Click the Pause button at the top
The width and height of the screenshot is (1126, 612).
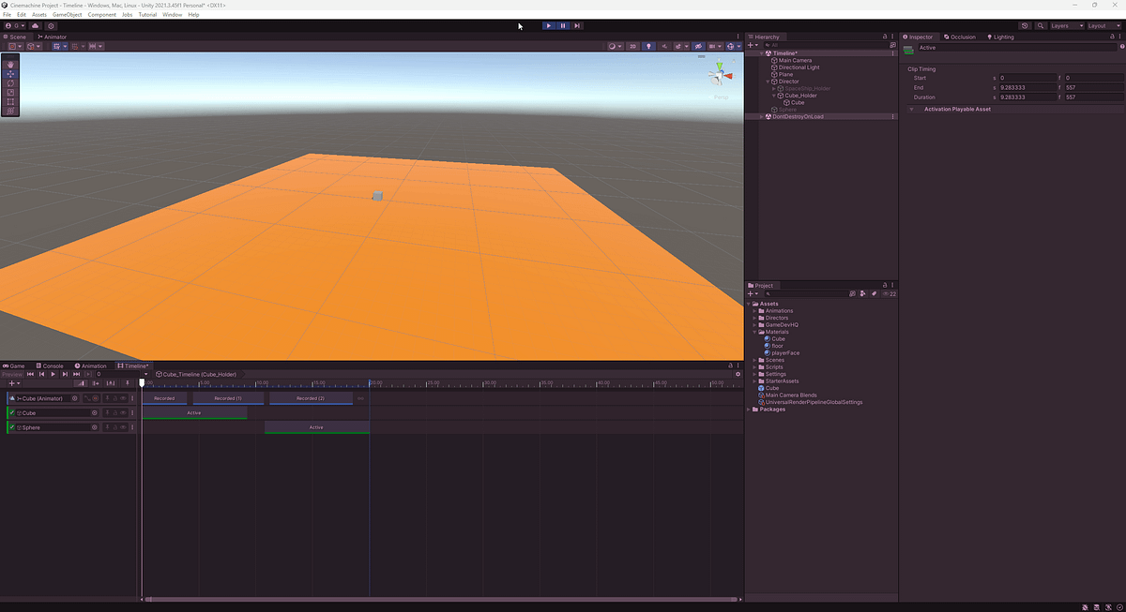point(562,25)
